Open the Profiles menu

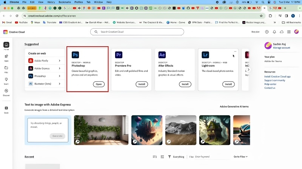(79, 2)
